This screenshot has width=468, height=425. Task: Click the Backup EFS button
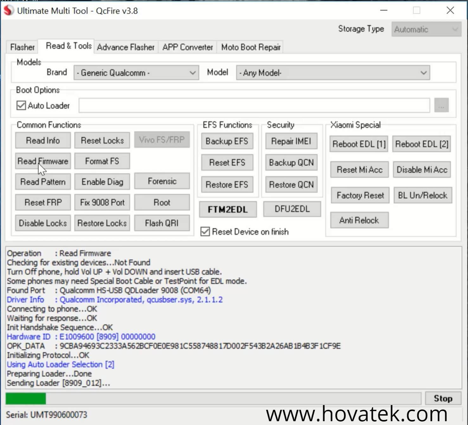227,141
